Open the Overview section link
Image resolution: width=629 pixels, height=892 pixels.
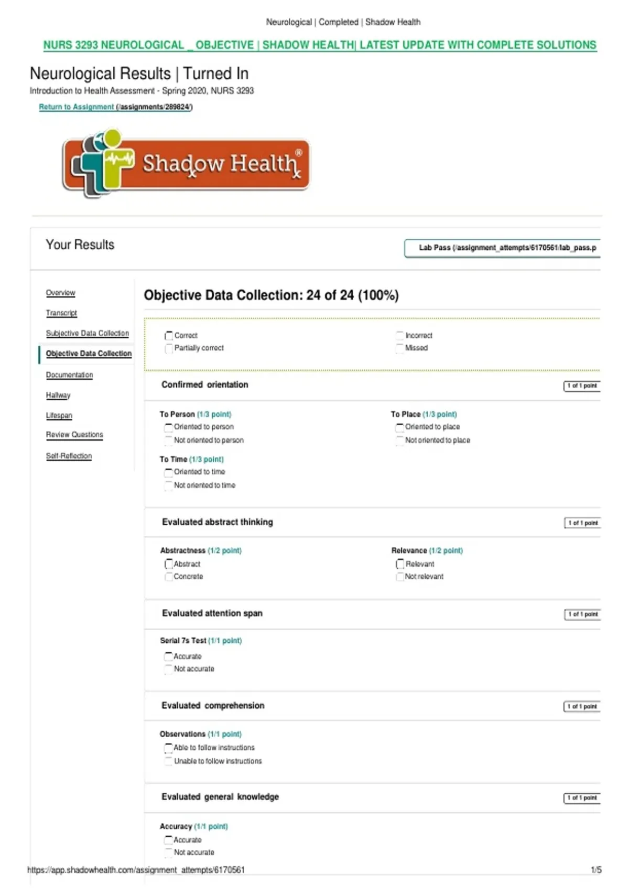[x=60, y=293]
